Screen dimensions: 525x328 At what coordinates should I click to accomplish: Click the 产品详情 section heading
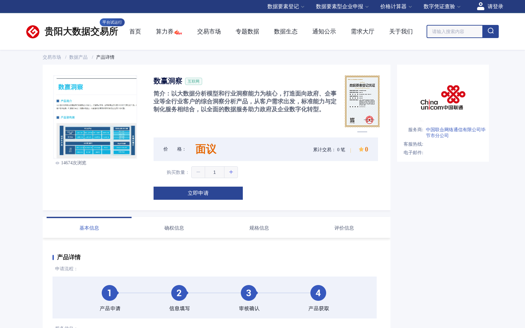[69, 257]
